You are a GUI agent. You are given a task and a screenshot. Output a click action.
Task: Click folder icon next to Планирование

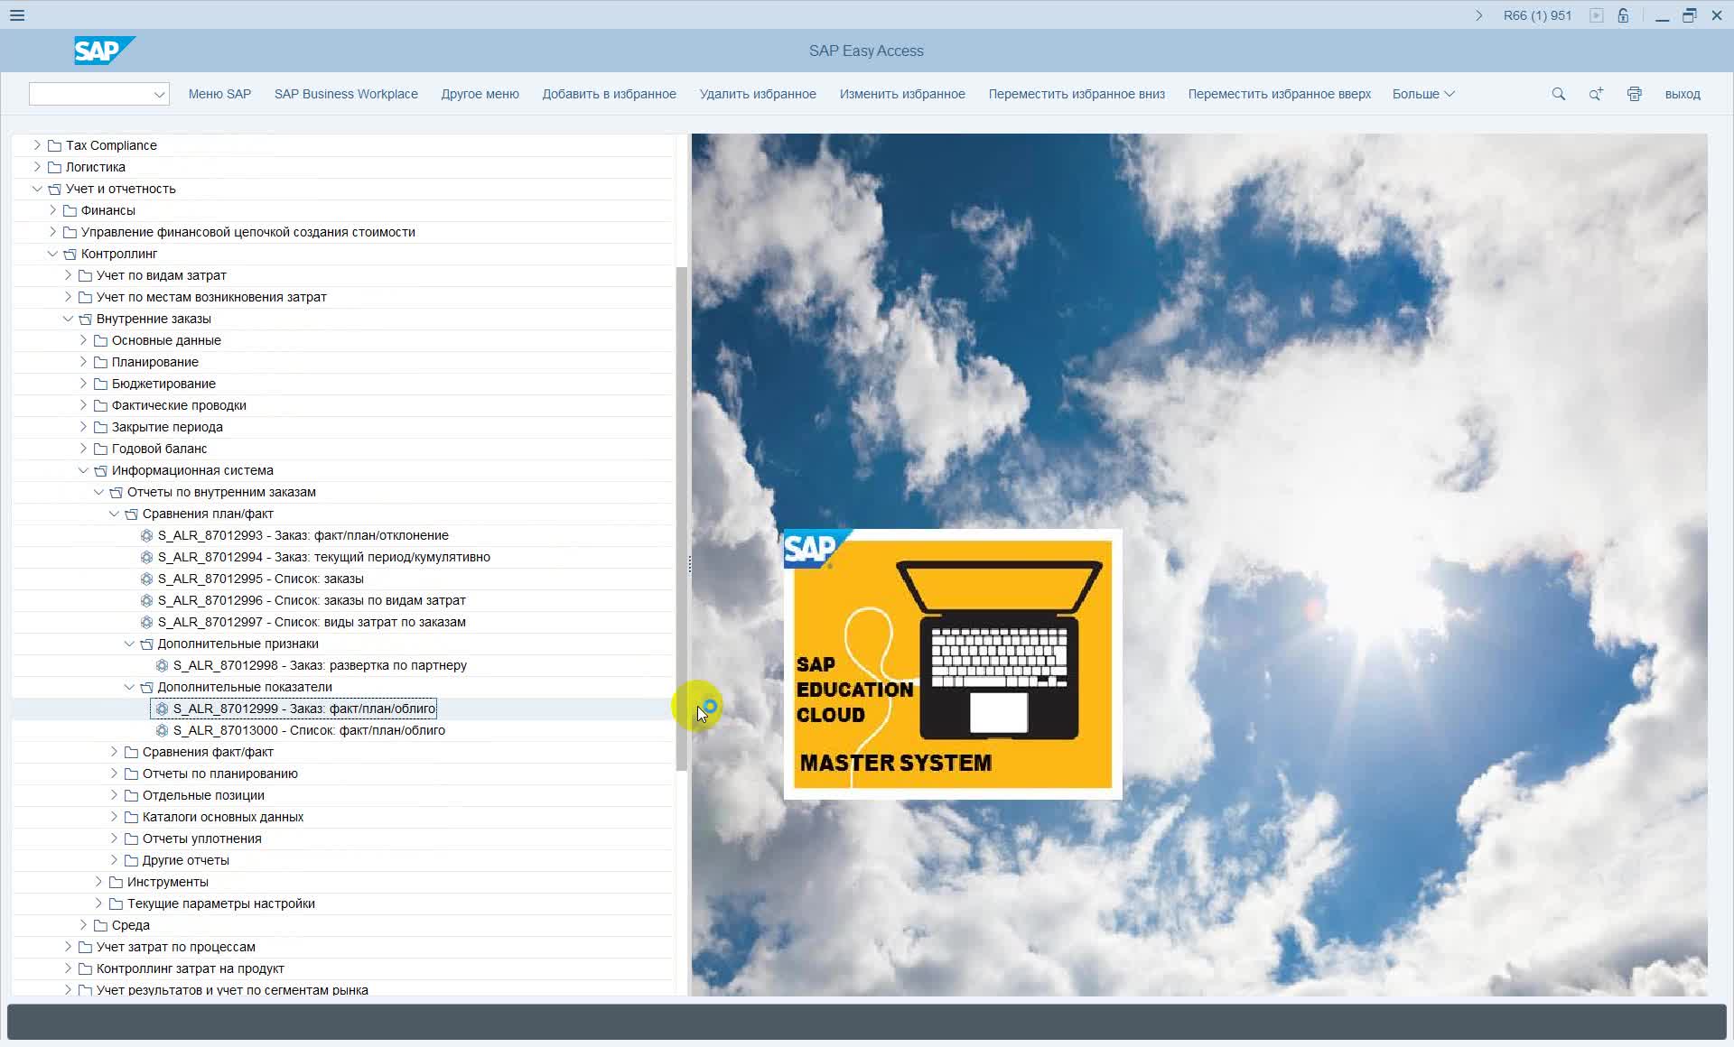pyautogui.click(x=100, y=362)
